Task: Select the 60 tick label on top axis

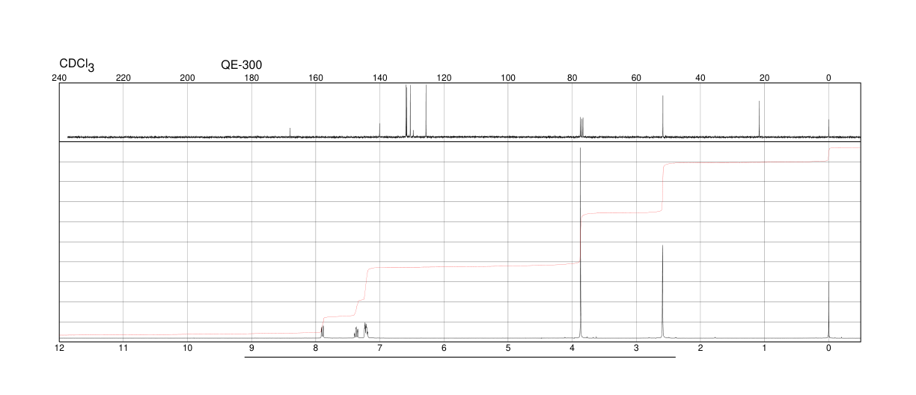Action: point(636,78)
